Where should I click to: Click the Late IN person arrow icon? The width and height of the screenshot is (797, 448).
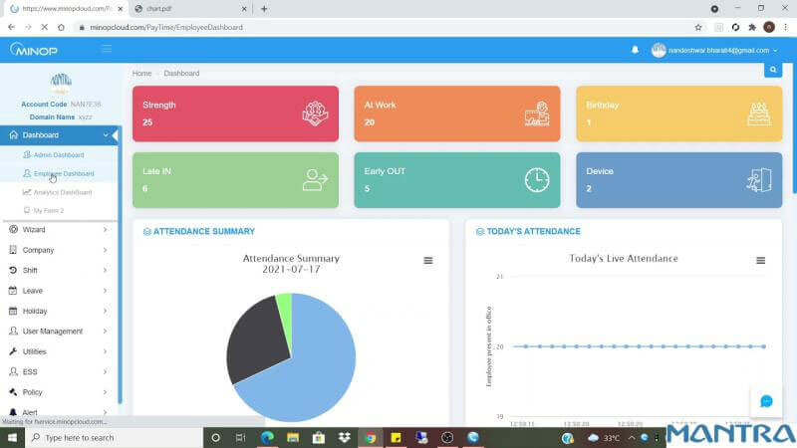315,180
